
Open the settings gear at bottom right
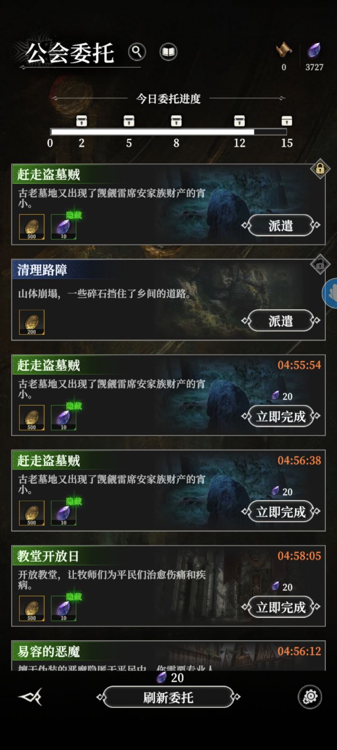[310, 697]
